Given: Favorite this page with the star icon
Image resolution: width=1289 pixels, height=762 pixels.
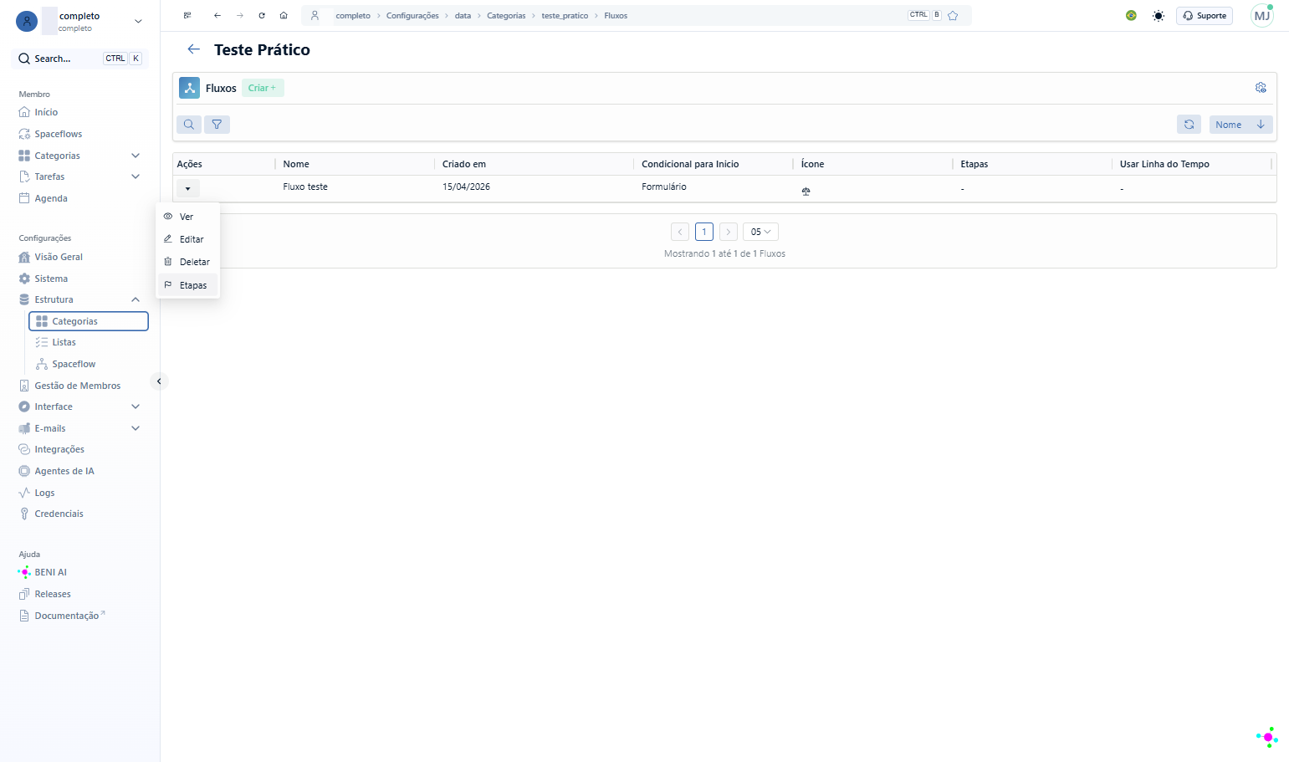Looking at the screenshot, I should pyautogui.click(x=953, y=15).
